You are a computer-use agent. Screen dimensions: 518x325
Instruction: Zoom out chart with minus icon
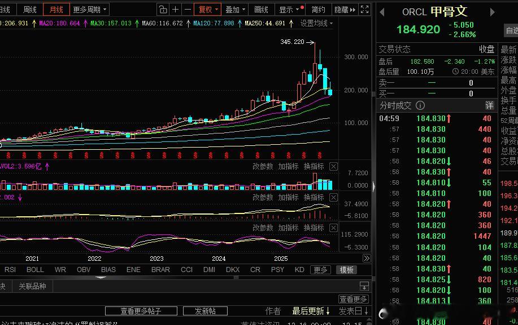click(188, 10)
